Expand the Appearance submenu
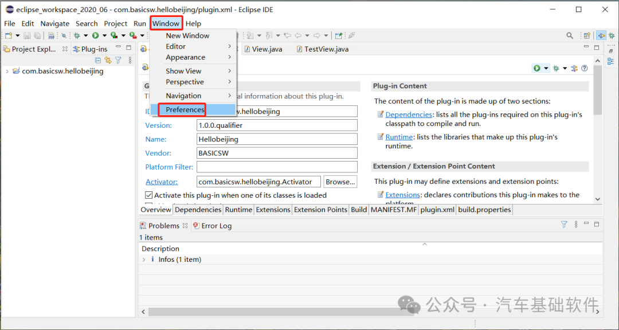 (194, 57)
